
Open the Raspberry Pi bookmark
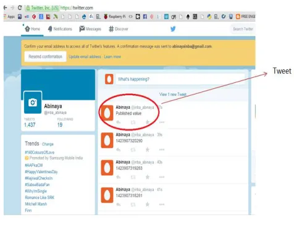click(115, 17)
